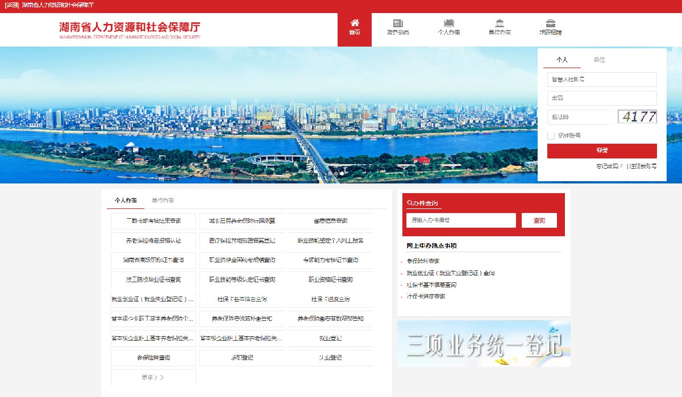
Task: Expand the list with 更多 >> button
Action: point(153,377)
